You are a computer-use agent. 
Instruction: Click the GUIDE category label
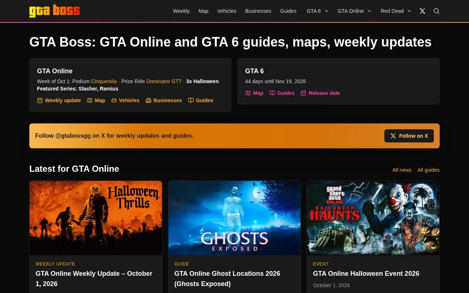point(182,264)
